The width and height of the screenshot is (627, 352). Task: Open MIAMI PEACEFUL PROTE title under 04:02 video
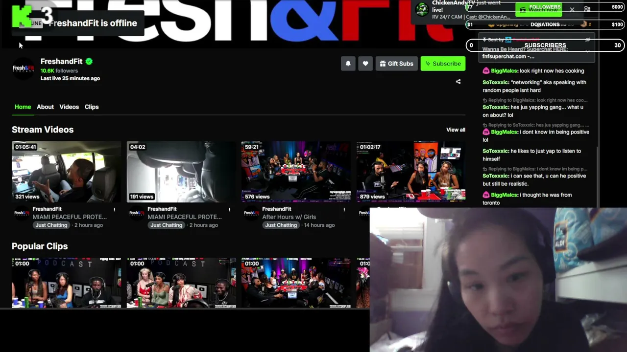pyautogui.click(x=185, y=217)
